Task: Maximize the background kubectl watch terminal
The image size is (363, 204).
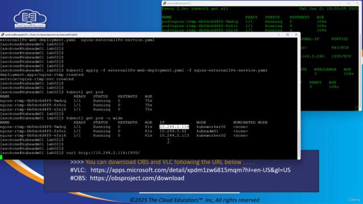Action: [349, 3]
